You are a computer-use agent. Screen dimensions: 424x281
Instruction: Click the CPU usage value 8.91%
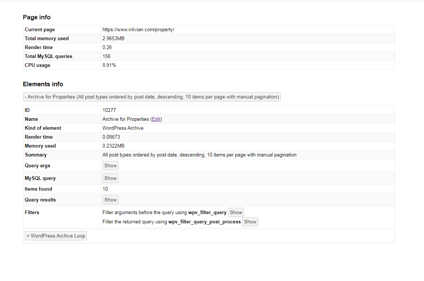point(109,65)
